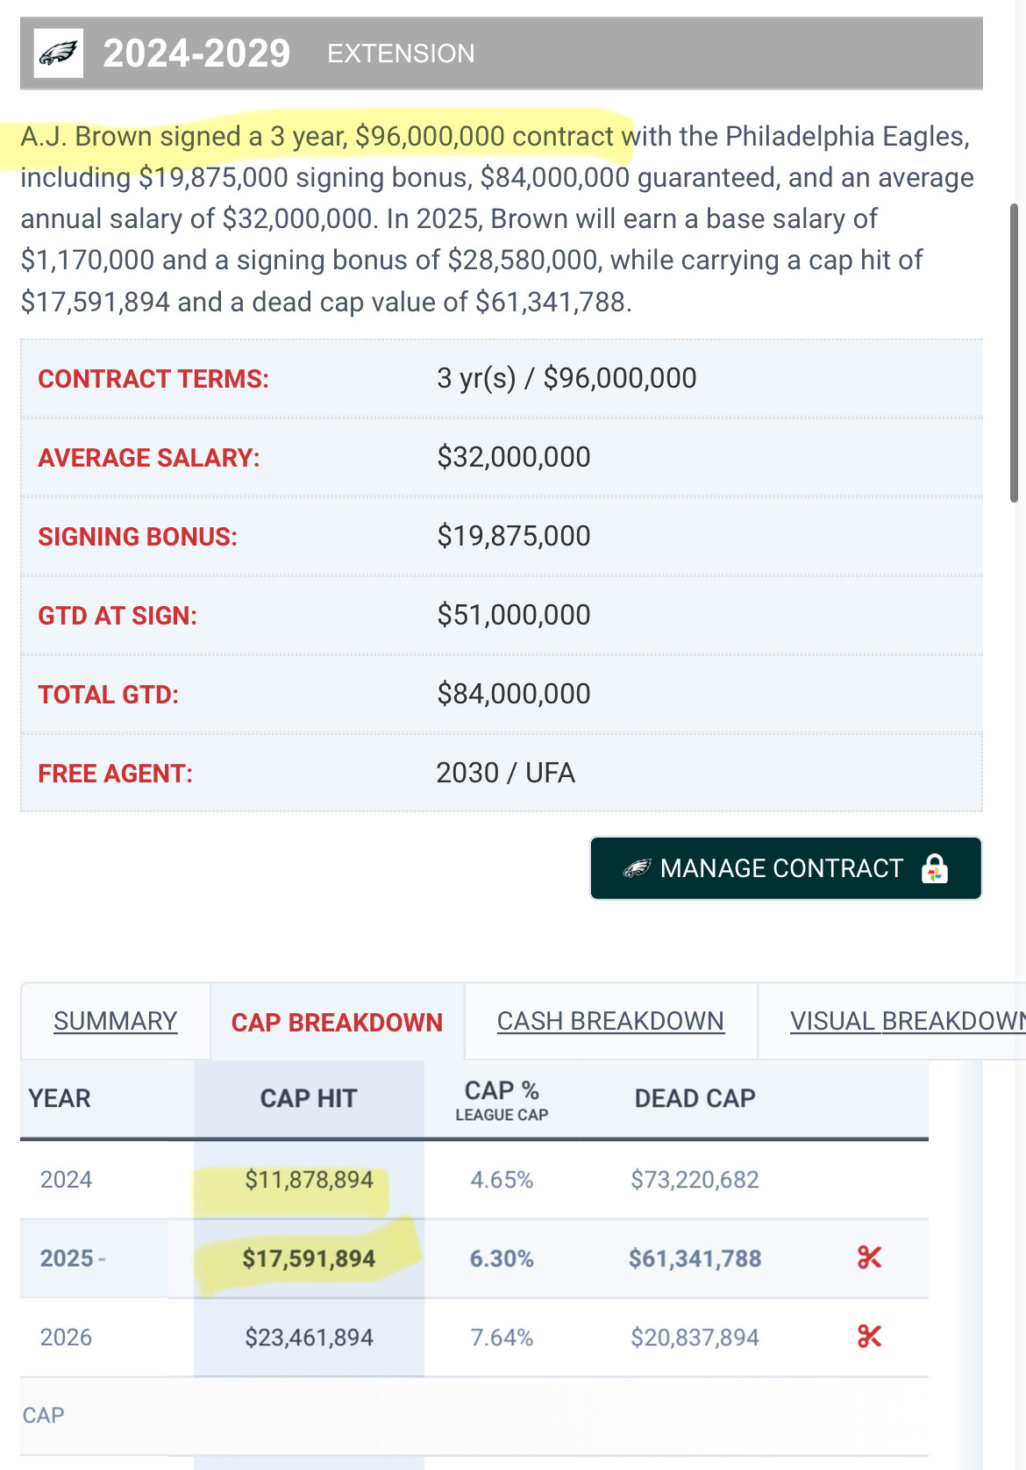Click the lock icon on Manage Contract
1026x1470 pixels.
(x=935, y=868)
